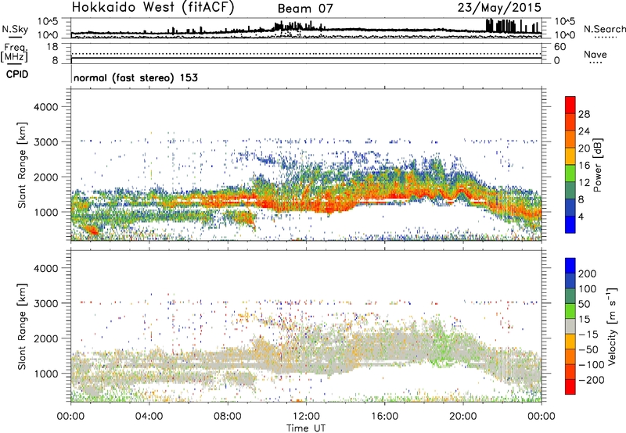Click the blue 200 velocity swatch
626x433 pixels.
click(x=570, y=266)
